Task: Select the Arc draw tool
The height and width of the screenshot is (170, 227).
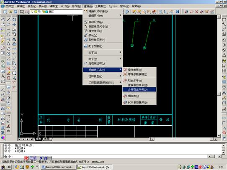Action: 8,34
